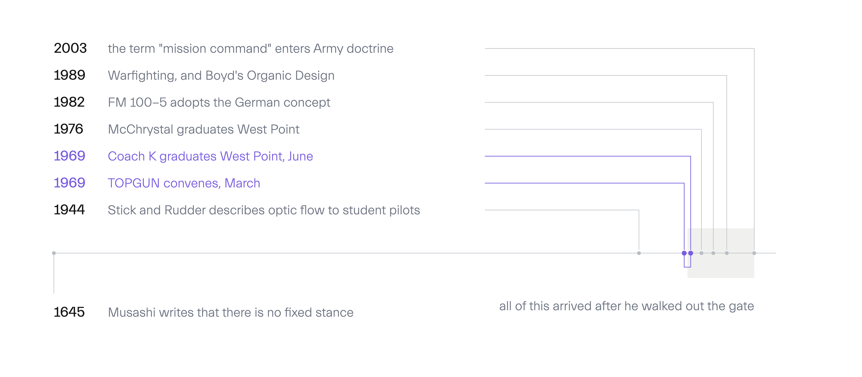This screenshot has width=862, height=377.
Task: Select the purple TOPGUN March 1969 dot
Action: 684,253
